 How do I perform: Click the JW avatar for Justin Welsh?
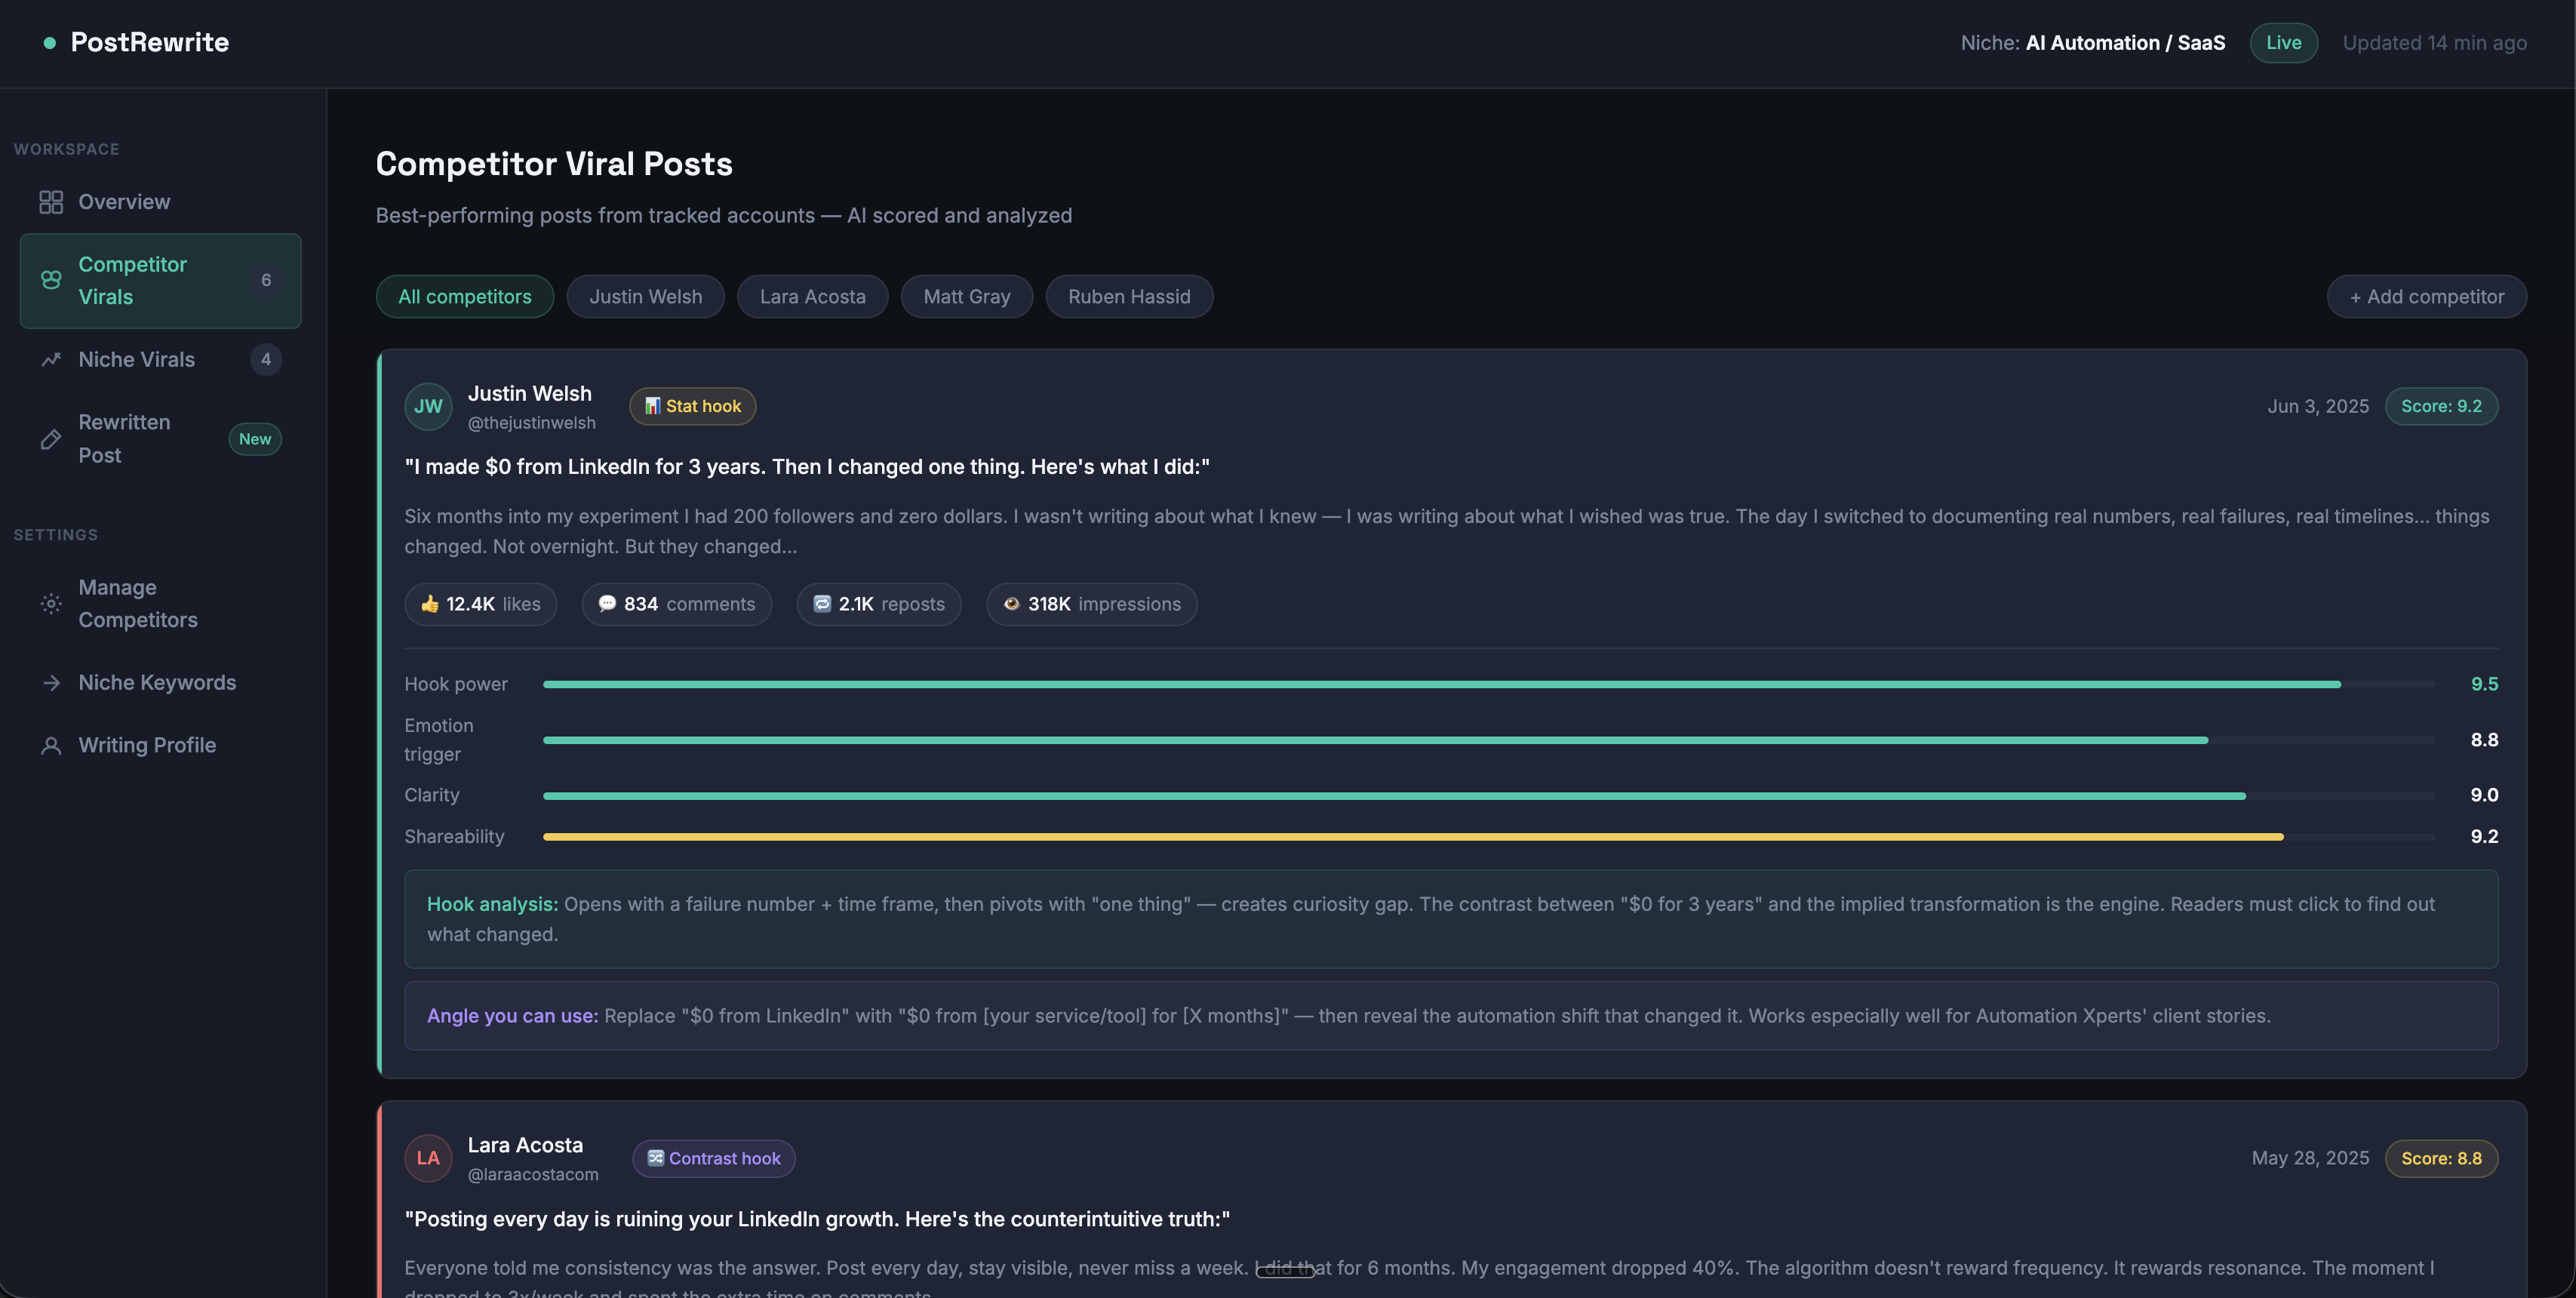[428, 407]
